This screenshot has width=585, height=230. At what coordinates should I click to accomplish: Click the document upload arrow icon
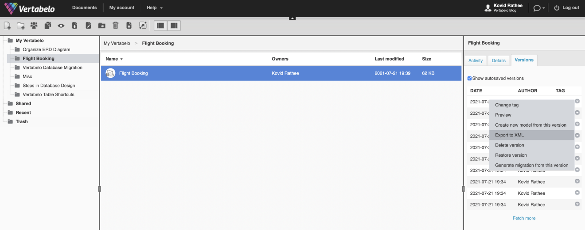tap(129, 26)
